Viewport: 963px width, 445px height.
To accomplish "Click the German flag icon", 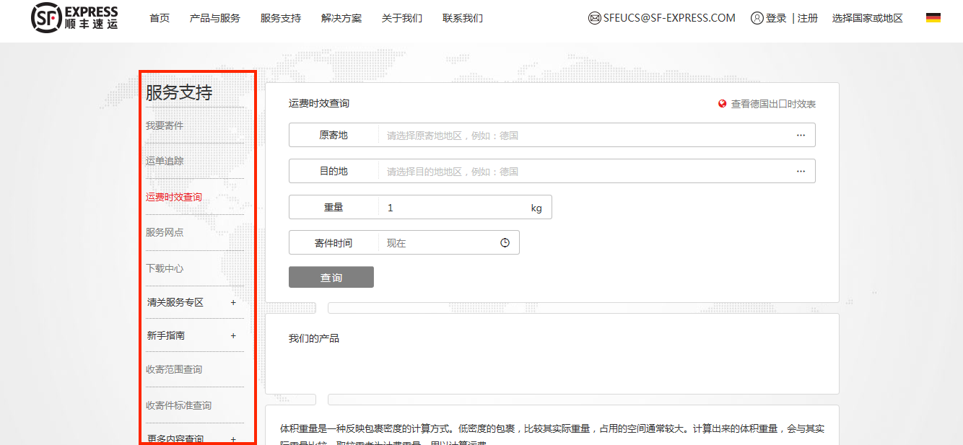I will click(x=933, y=18).
